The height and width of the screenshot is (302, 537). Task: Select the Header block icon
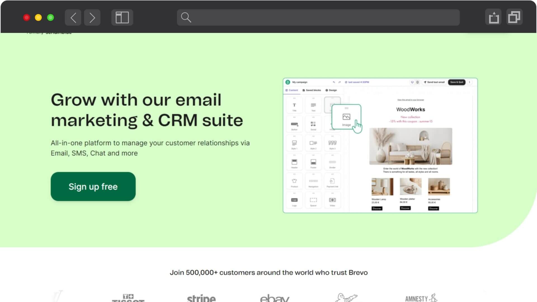[294, 162]
